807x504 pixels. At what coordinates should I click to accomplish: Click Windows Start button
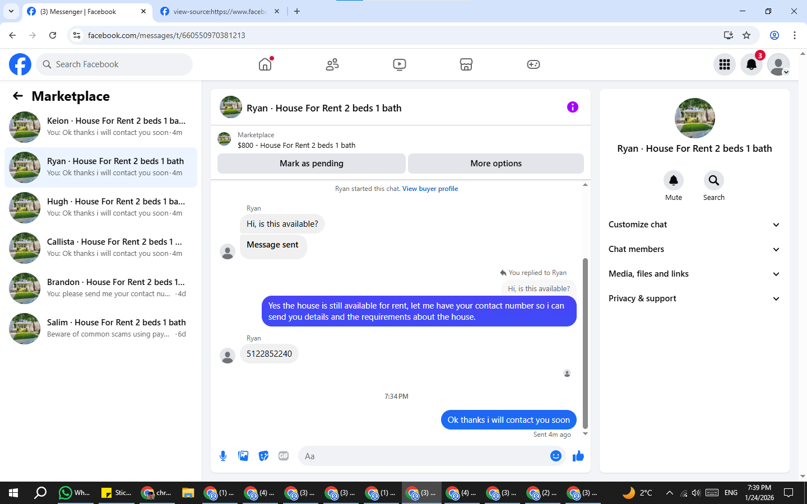click(13, 493)
